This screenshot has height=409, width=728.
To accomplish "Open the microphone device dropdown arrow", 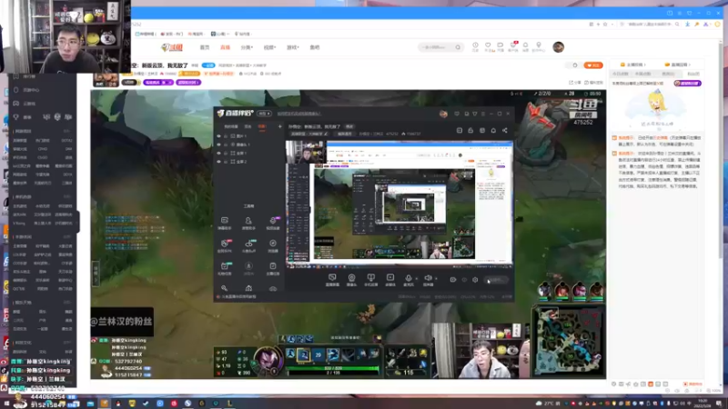I will pos(416,278).
